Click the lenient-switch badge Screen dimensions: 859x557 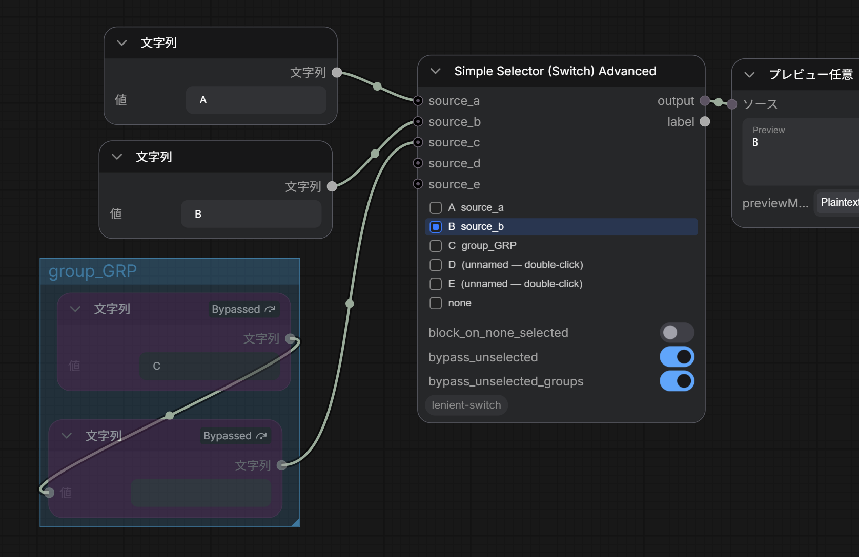466,405
